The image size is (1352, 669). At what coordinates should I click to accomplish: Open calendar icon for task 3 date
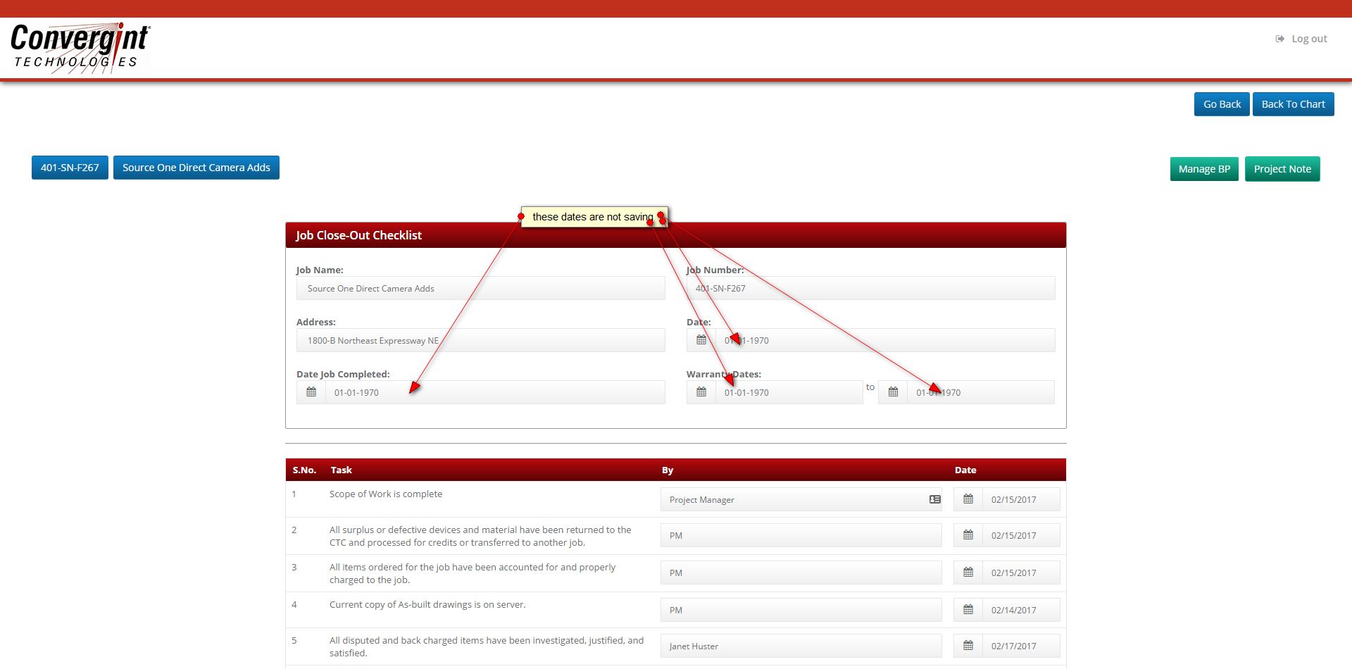pos(968,573)
